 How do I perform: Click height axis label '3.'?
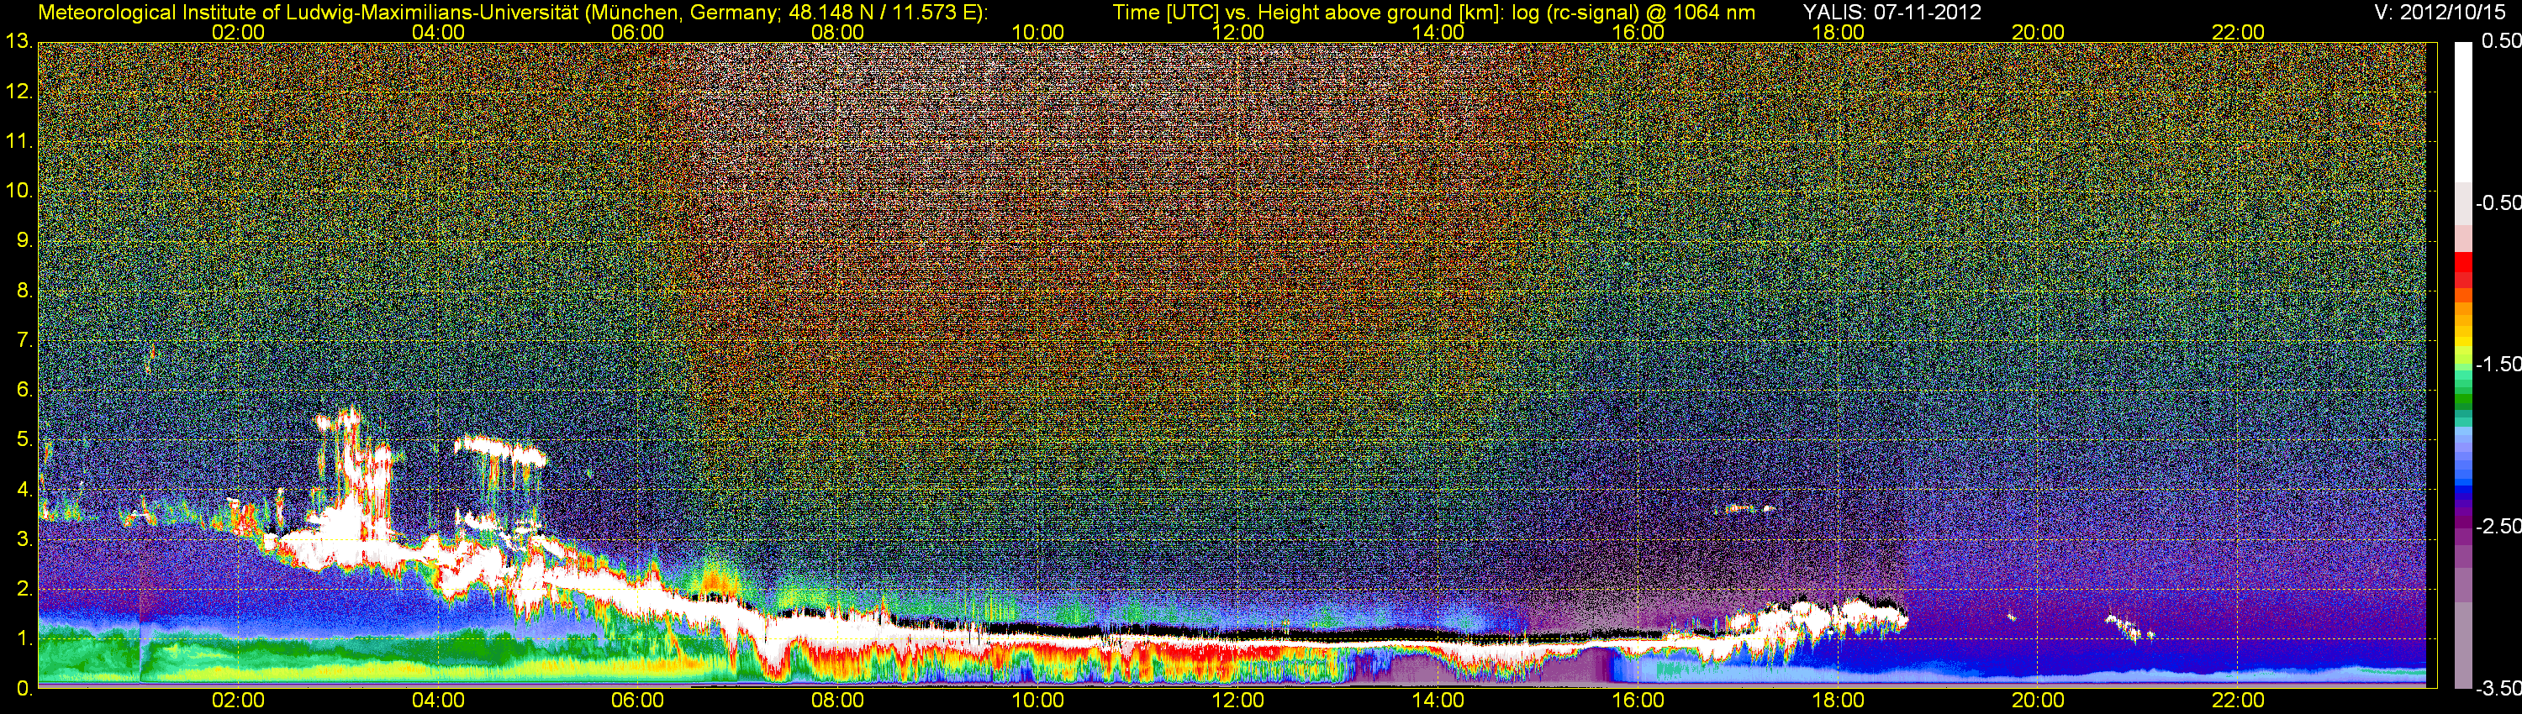tap(24, 540)
